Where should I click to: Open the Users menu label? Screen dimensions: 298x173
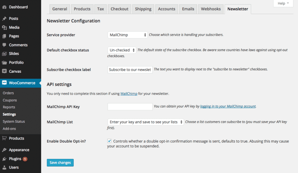[x=14, y=167]
